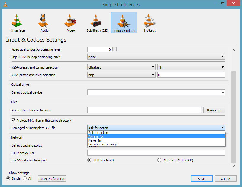Increase the post-processing level with the up arrow
Viewport: 242px width, 187px height.
tap(114, 48)
